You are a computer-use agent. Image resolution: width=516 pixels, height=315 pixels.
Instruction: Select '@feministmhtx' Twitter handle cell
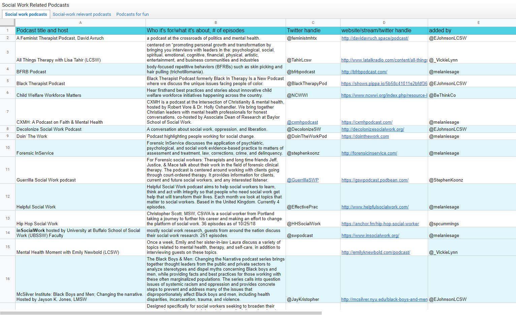313,38
